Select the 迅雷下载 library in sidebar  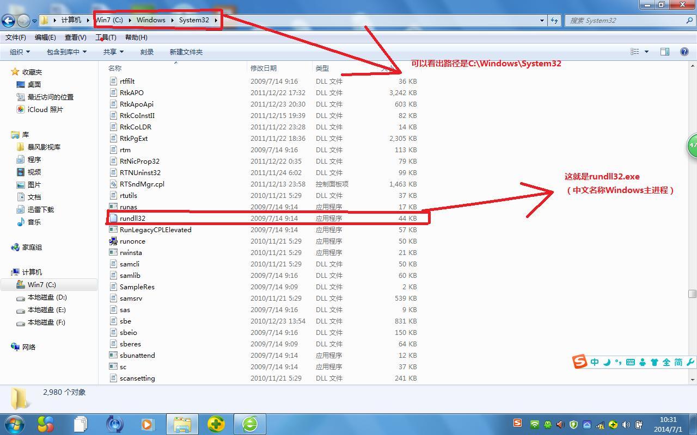[40, 209]
